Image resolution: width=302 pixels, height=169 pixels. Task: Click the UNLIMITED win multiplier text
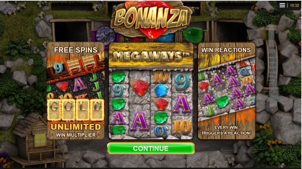76,127
